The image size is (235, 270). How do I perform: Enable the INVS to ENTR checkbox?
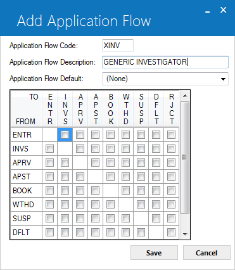[49, 149]
